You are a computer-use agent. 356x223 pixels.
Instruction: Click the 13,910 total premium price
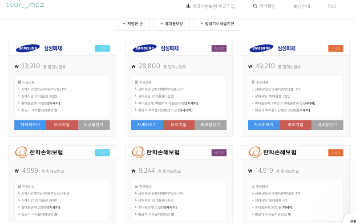[31, 66]
